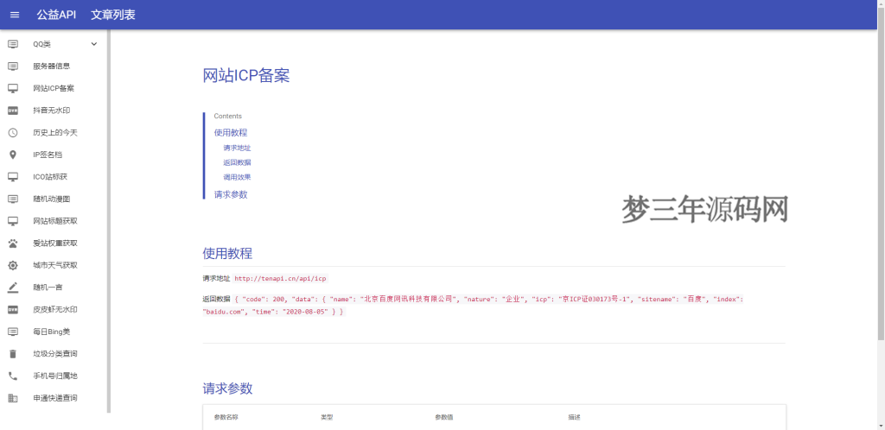
Task: Jump to 返回数据 in Contents
Action: (x=237, y=162)
